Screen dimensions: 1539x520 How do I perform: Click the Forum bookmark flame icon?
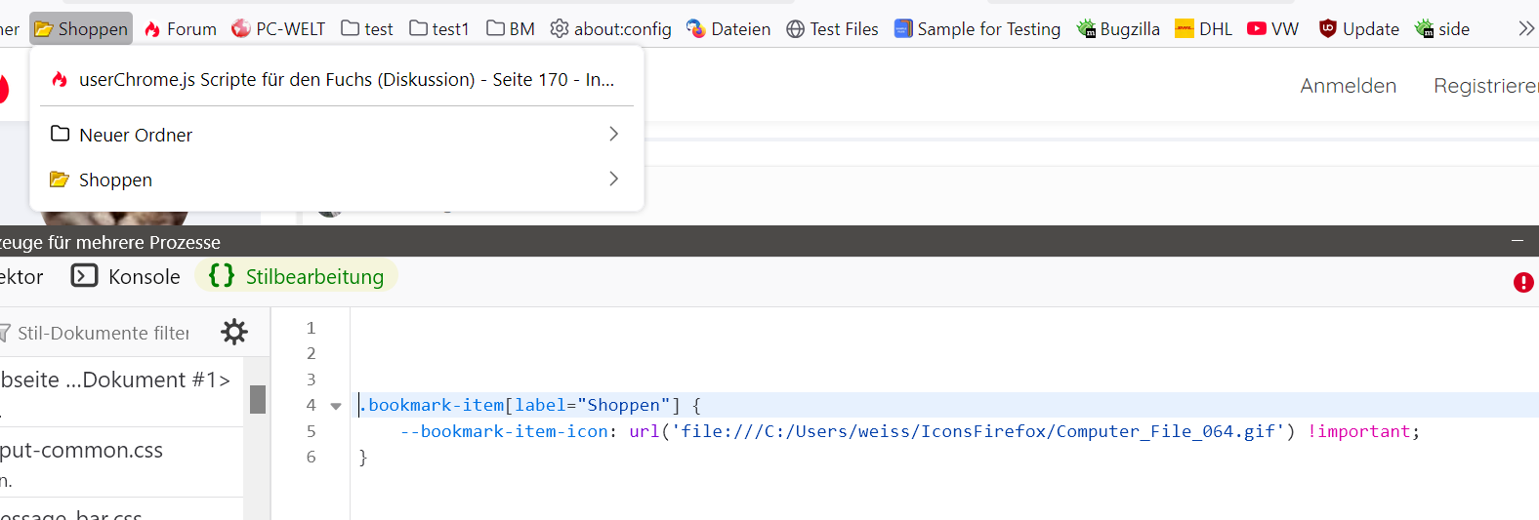coord(152,29)
